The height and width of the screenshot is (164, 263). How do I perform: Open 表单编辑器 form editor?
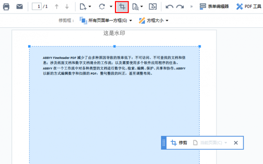point(214,7)
